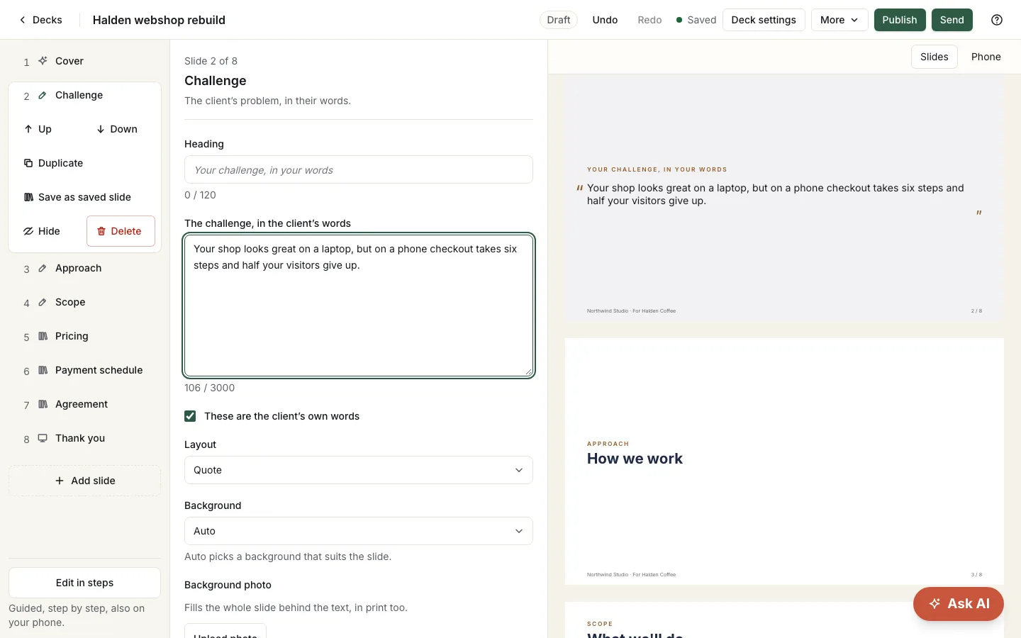Click the How we work slide preview
Screen dimensions: 1021x638
[x=784, y=461]
